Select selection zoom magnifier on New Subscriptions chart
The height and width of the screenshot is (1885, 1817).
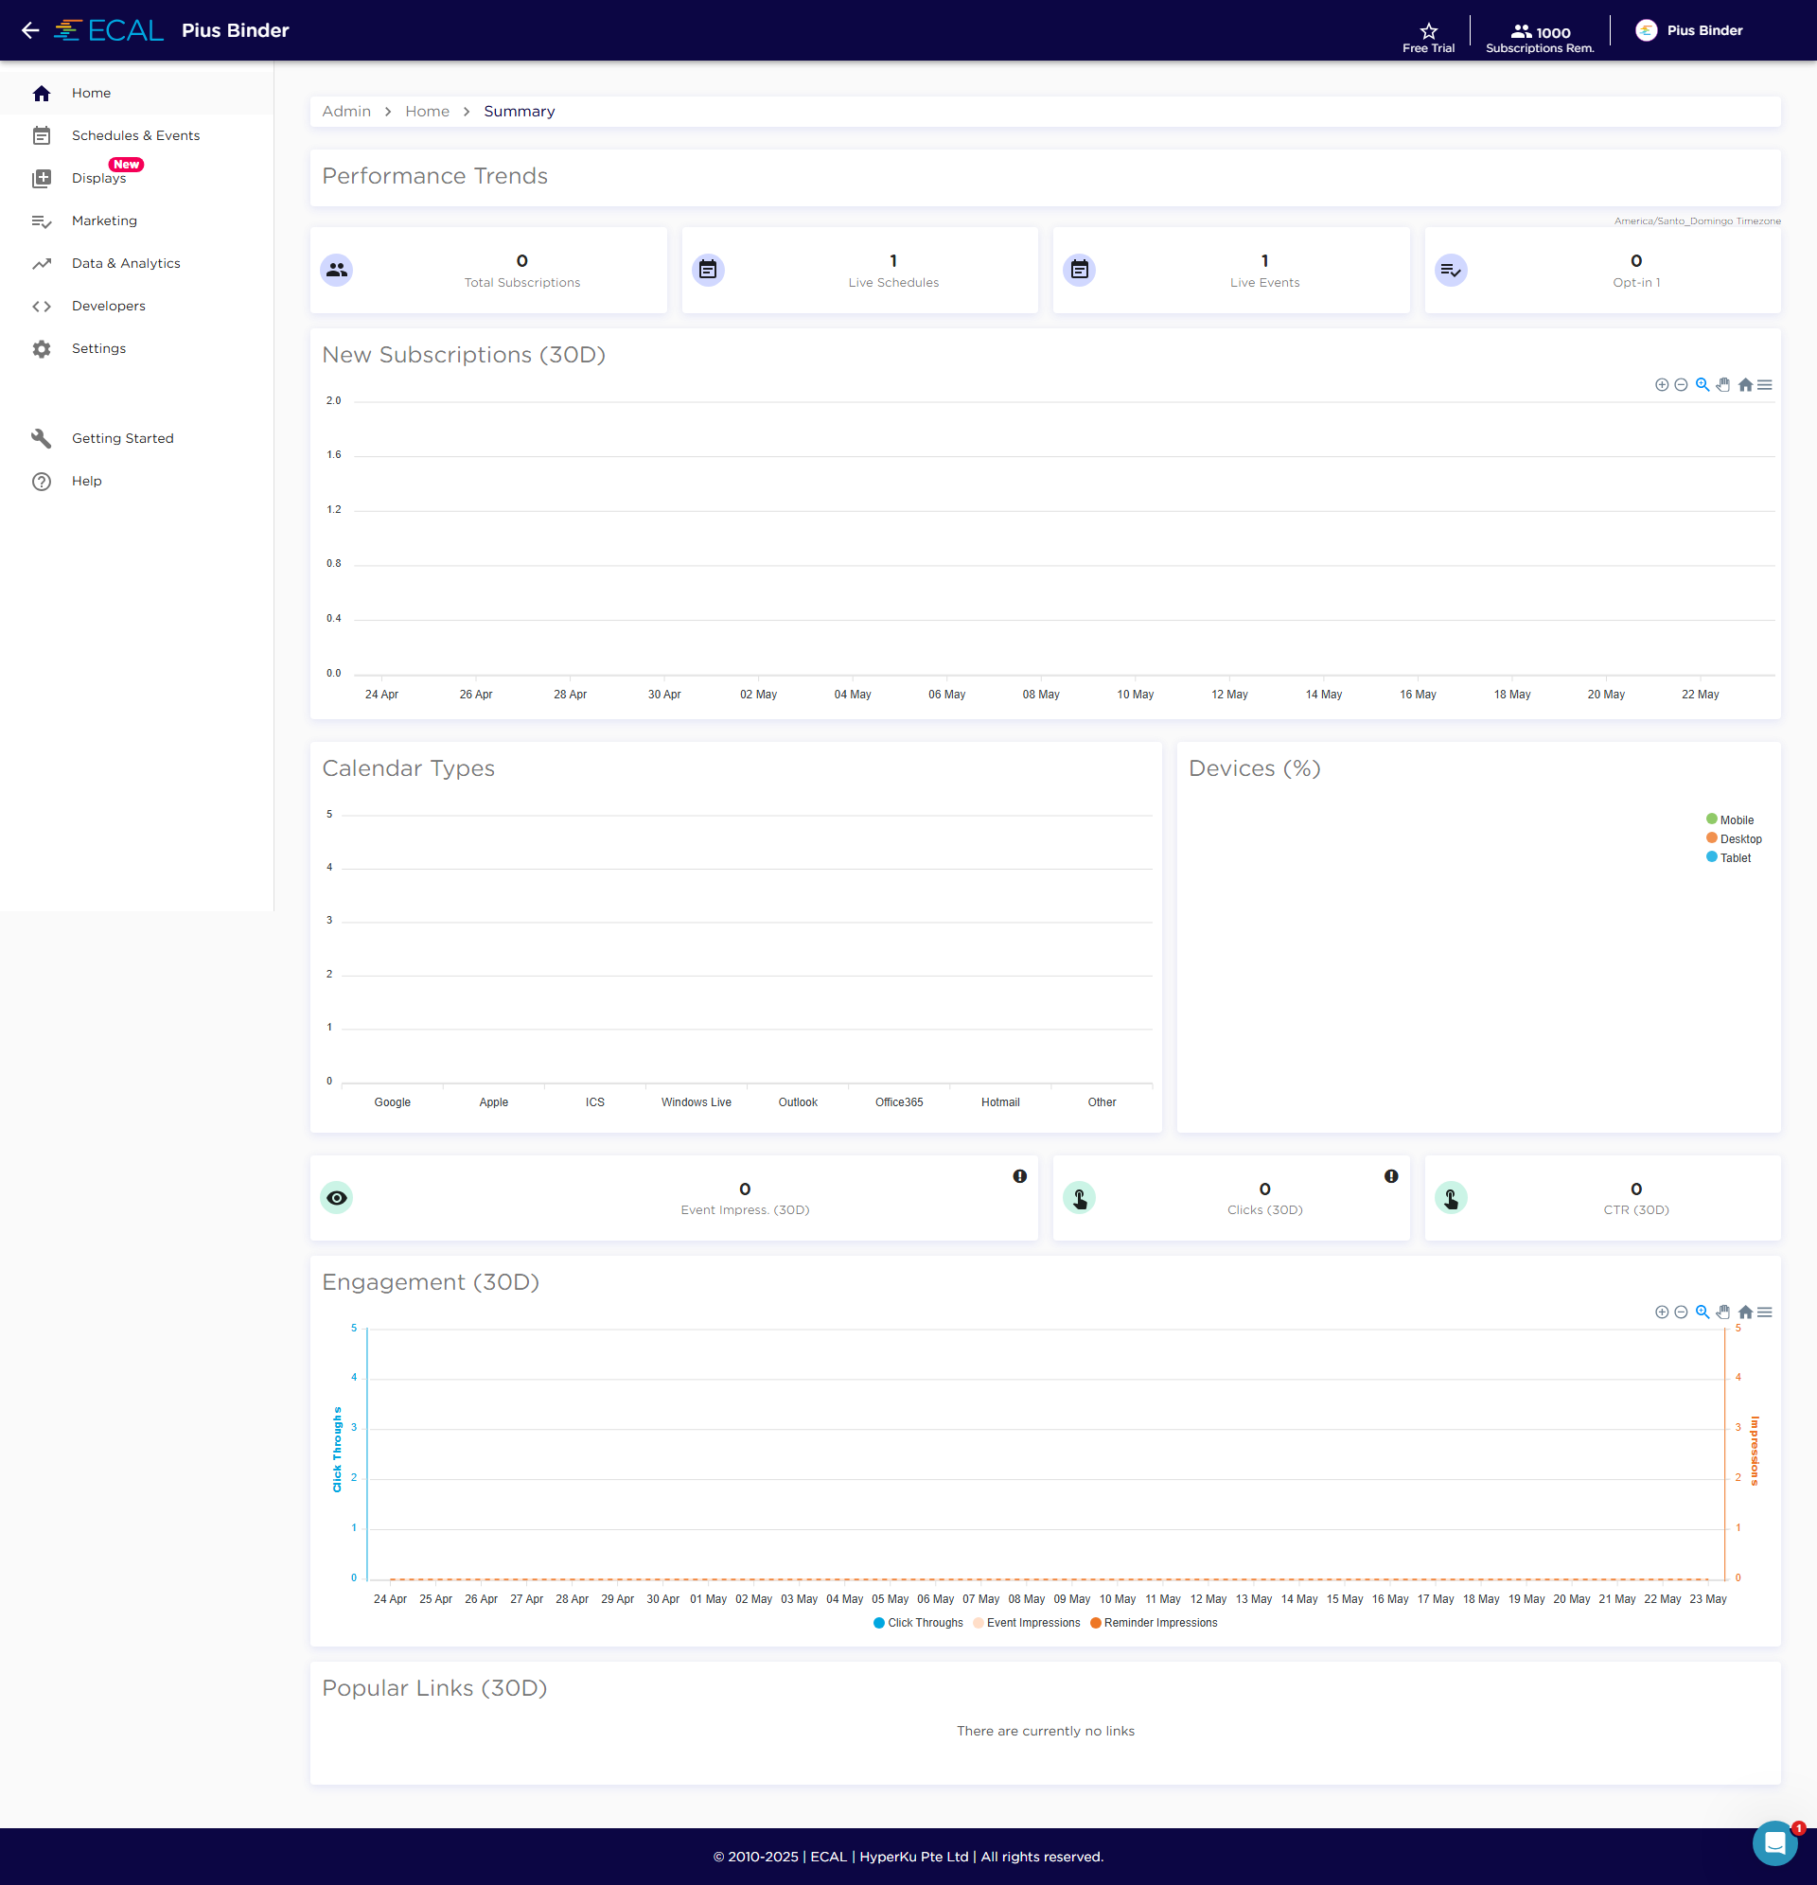[1702, 385]
